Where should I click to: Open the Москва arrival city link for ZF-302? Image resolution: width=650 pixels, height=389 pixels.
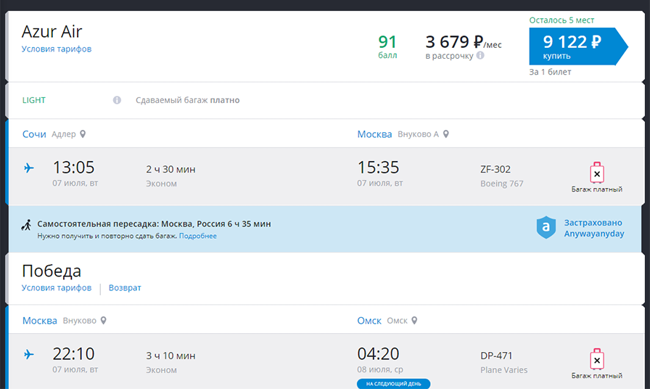(x=374, y=134)
